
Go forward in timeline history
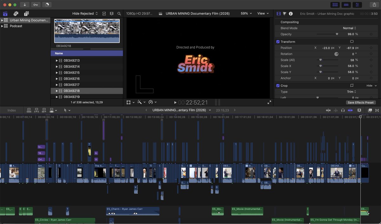235,110
